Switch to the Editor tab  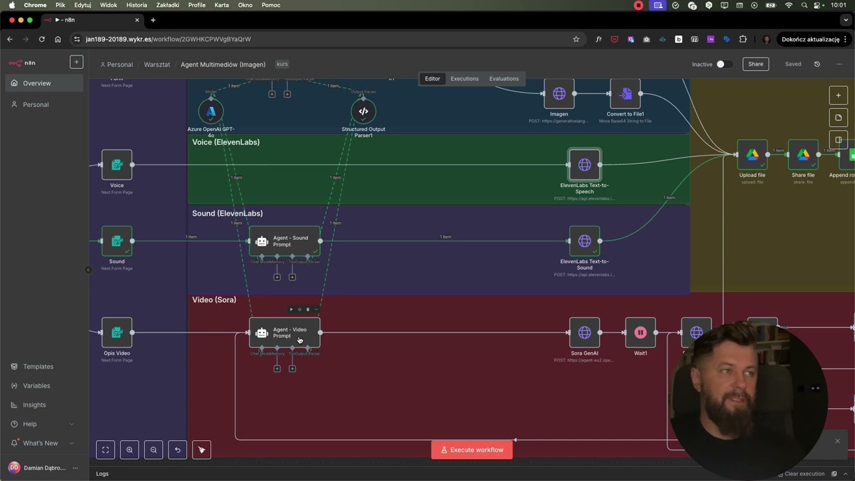click(432, 79)
